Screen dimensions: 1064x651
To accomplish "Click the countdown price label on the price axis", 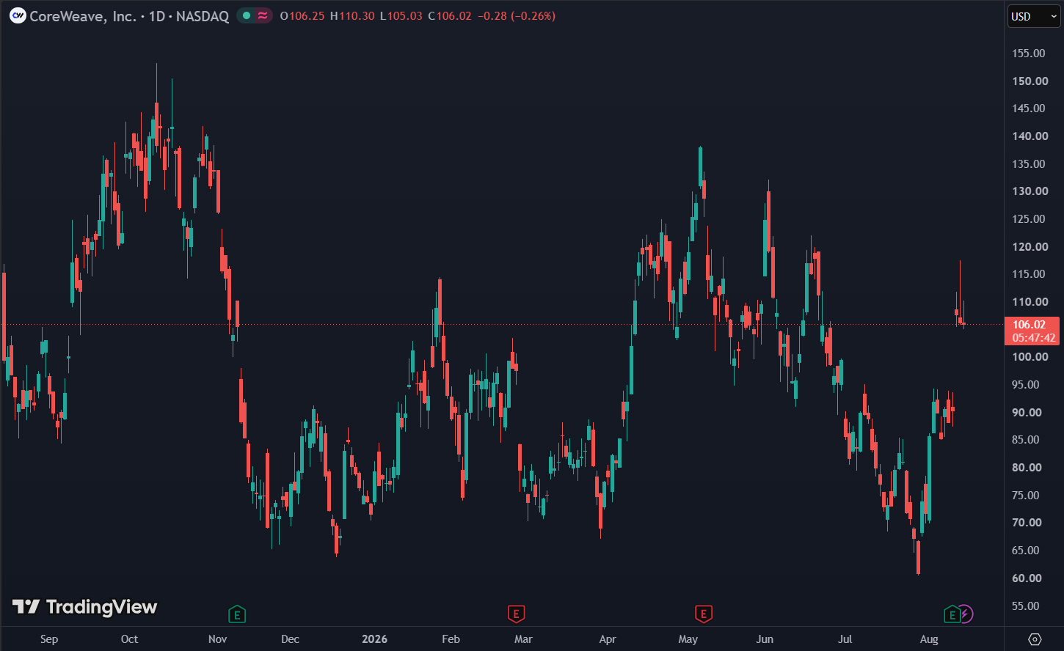I will click(1032, 331).
